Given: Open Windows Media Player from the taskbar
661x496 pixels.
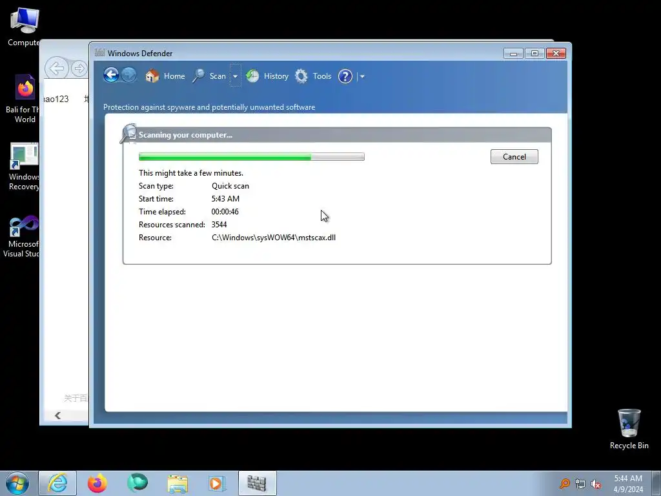Looking at the screenshot, I should click(x=217, y=483).
